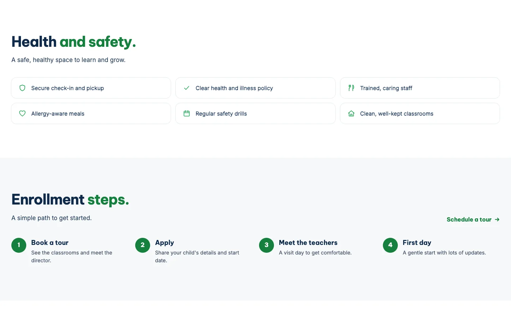Click the checkmark icon for health policy
The width and height of the screenshot is (511, 319).
pyautogui.click(x=187, y=88)
